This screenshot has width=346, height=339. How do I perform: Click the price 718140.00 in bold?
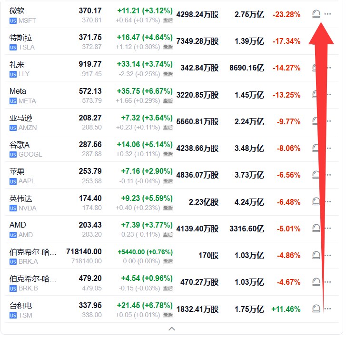[x=84, y=251]
